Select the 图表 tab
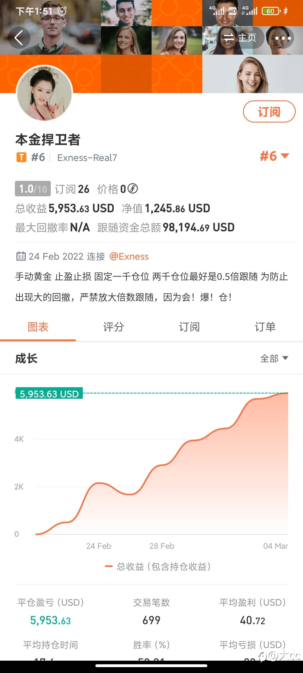 38,327
